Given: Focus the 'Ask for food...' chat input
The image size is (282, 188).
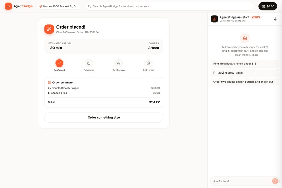Looking at the screenshot, I should pyautogui.click(x=241, y=181).
